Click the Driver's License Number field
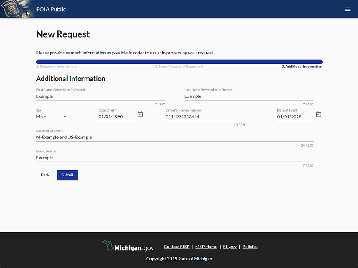This screenshot has height=268, width=358. (206, 117)
